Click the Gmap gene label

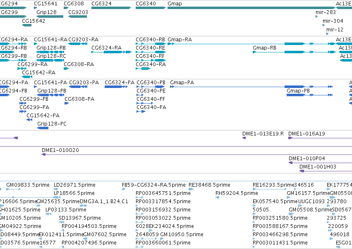coord(175,4)
